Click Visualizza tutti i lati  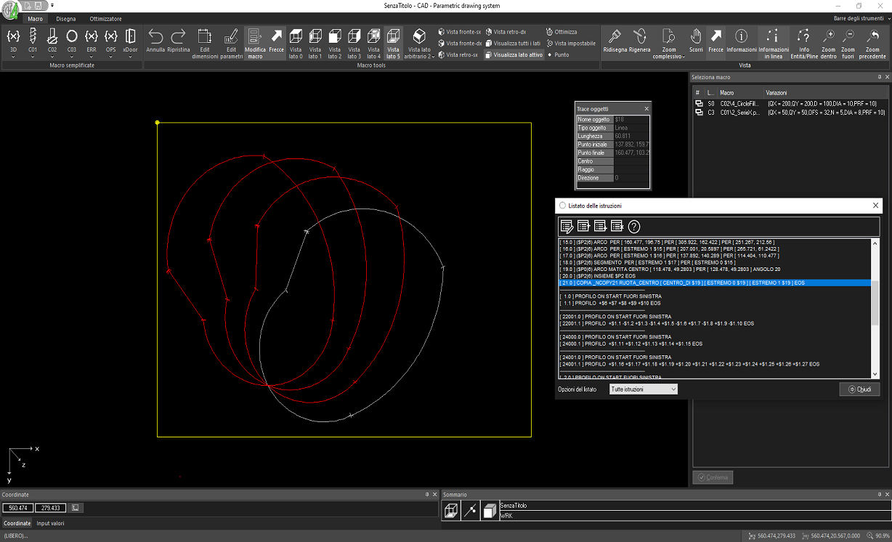coord(513,43)
